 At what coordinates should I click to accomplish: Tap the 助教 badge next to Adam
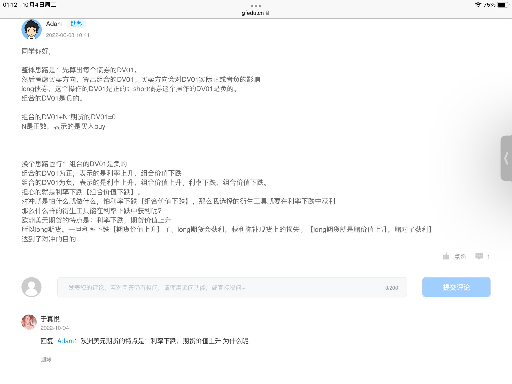77,24
